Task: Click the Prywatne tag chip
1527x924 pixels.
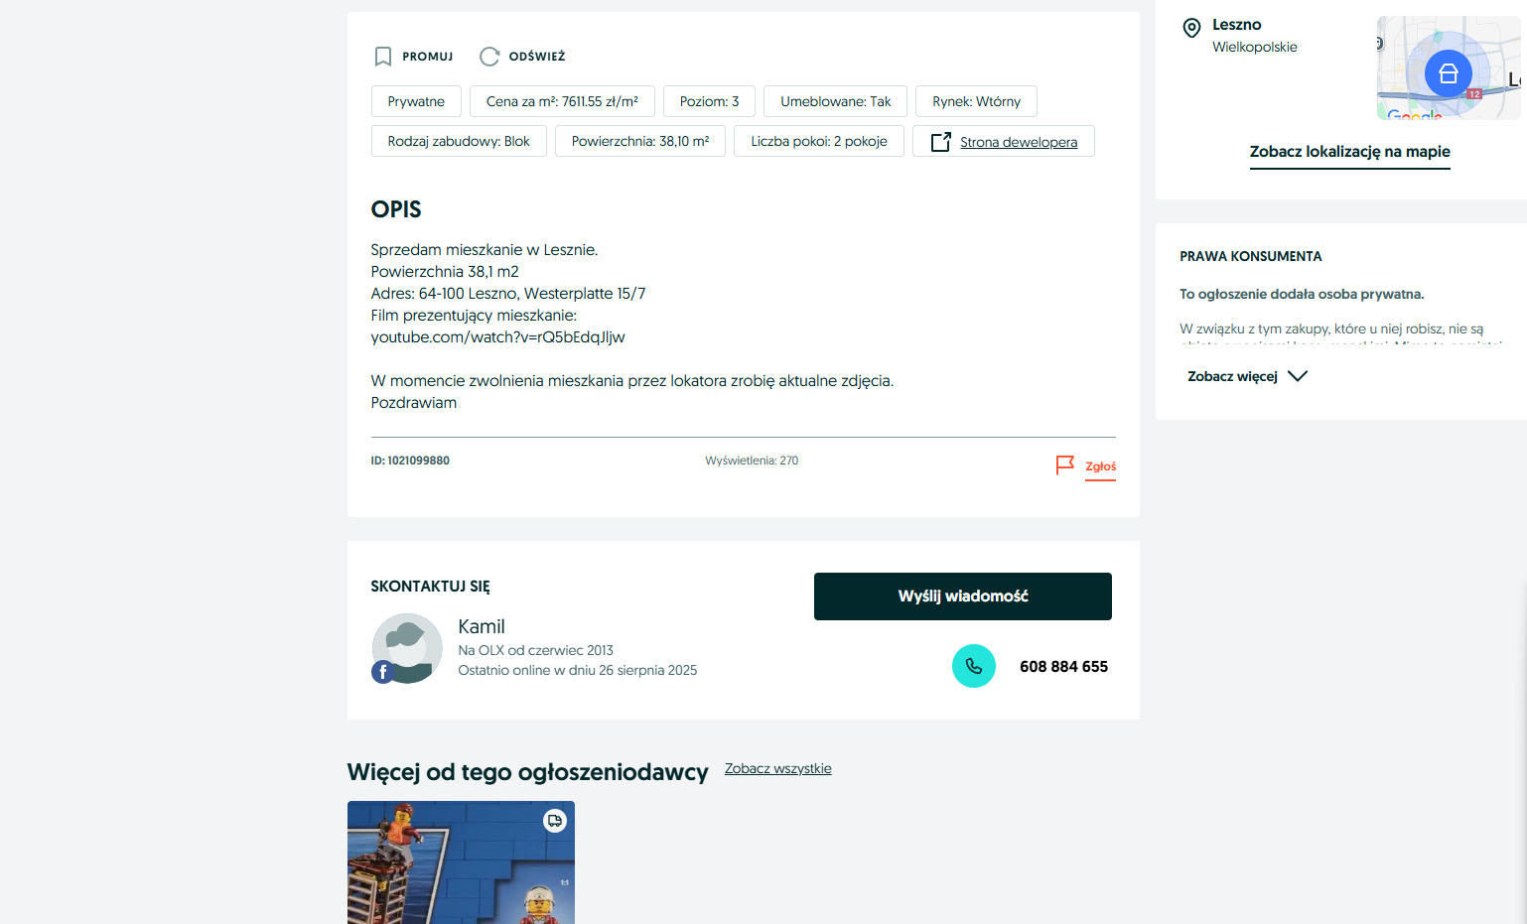Action: pos(416,101)
